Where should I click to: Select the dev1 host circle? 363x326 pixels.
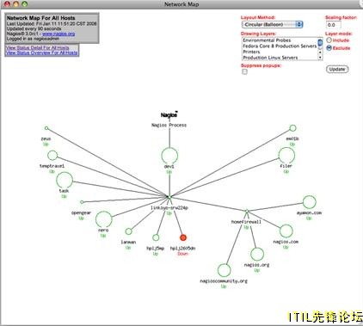click(169, 156)
